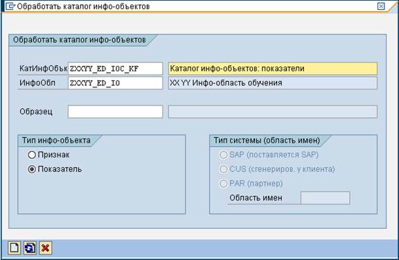Select CUS (сгенериров. у клиента) radio option
Image resolution: width=399 pixels, height=260 pixels.
tap(223, 169)
